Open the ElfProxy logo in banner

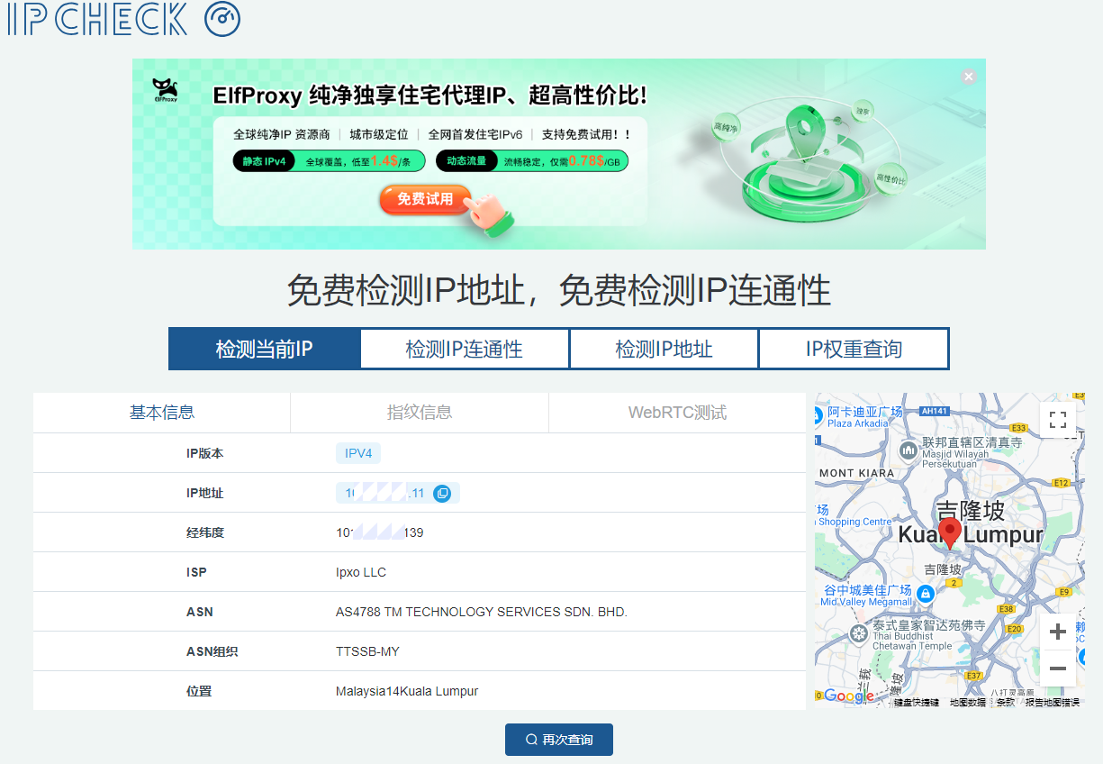pos(165,91)
